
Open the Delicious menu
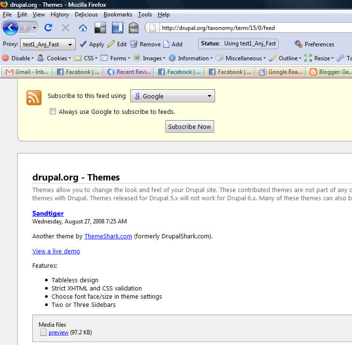(86, 14)
